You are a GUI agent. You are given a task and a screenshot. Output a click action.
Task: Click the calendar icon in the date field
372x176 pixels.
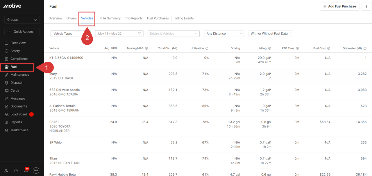point(139,34)
